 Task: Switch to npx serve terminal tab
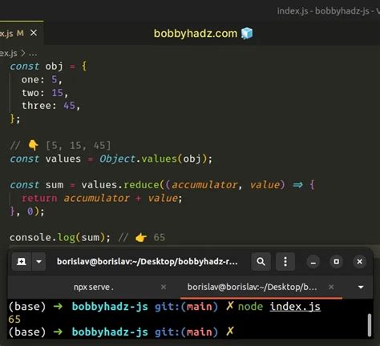pyautogui.click(x=94, y=287)
